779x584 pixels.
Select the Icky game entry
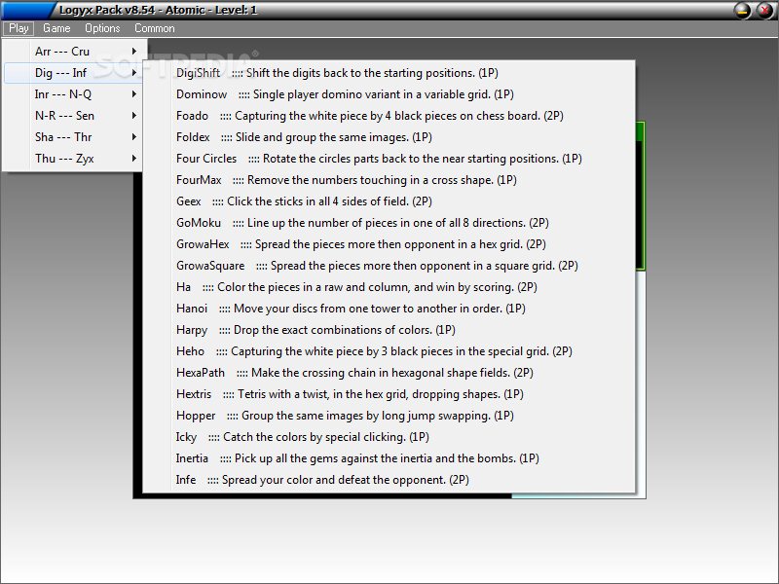389,436
